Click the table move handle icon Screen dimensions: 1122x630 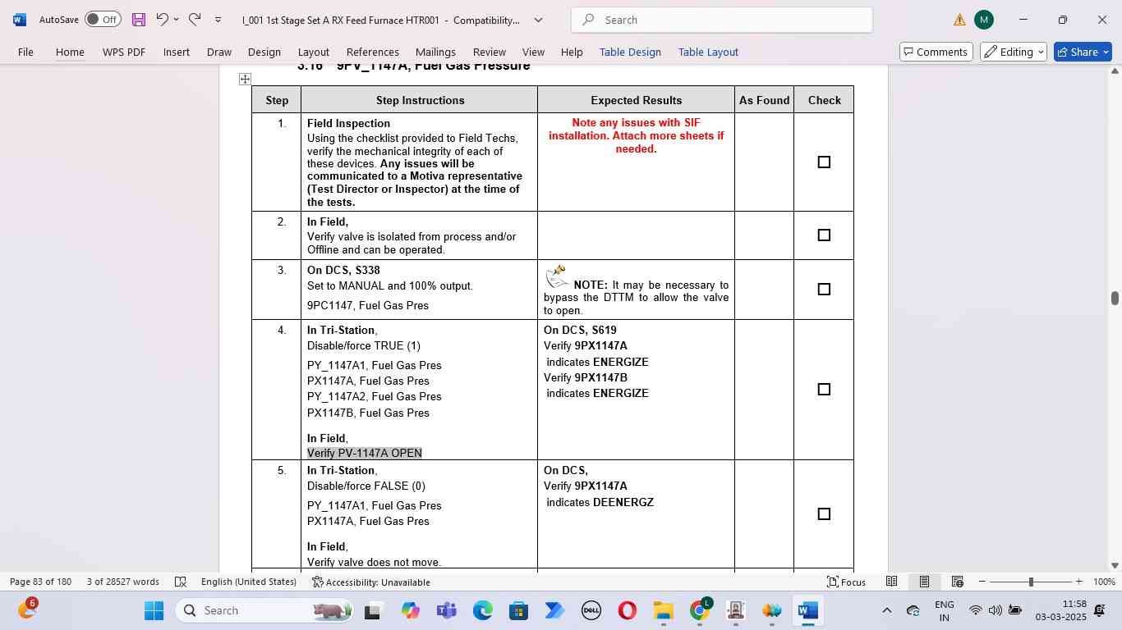(245, 79)
